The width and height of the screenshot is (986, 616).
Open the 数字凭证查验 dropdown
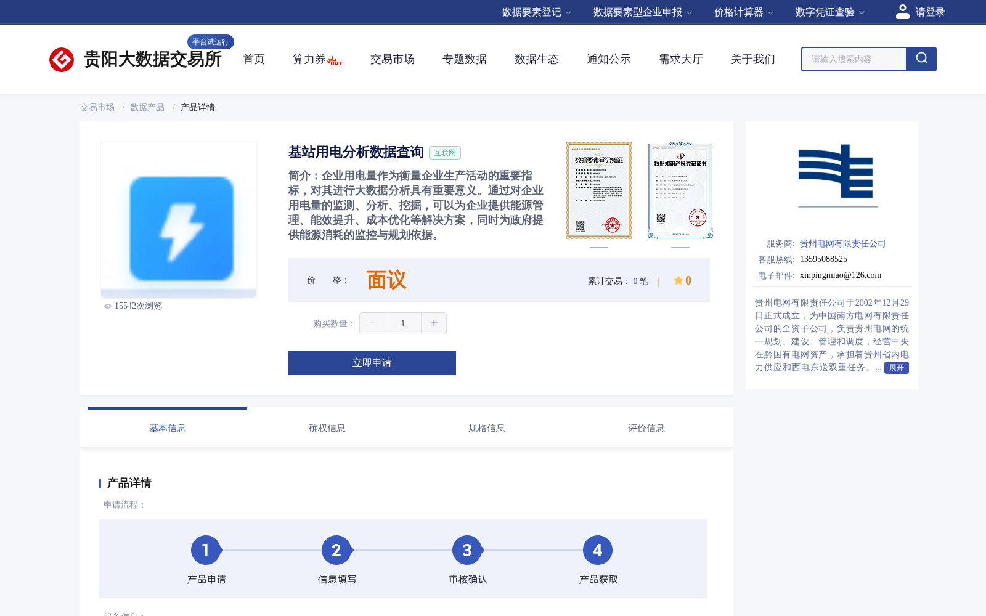[830, 12]
